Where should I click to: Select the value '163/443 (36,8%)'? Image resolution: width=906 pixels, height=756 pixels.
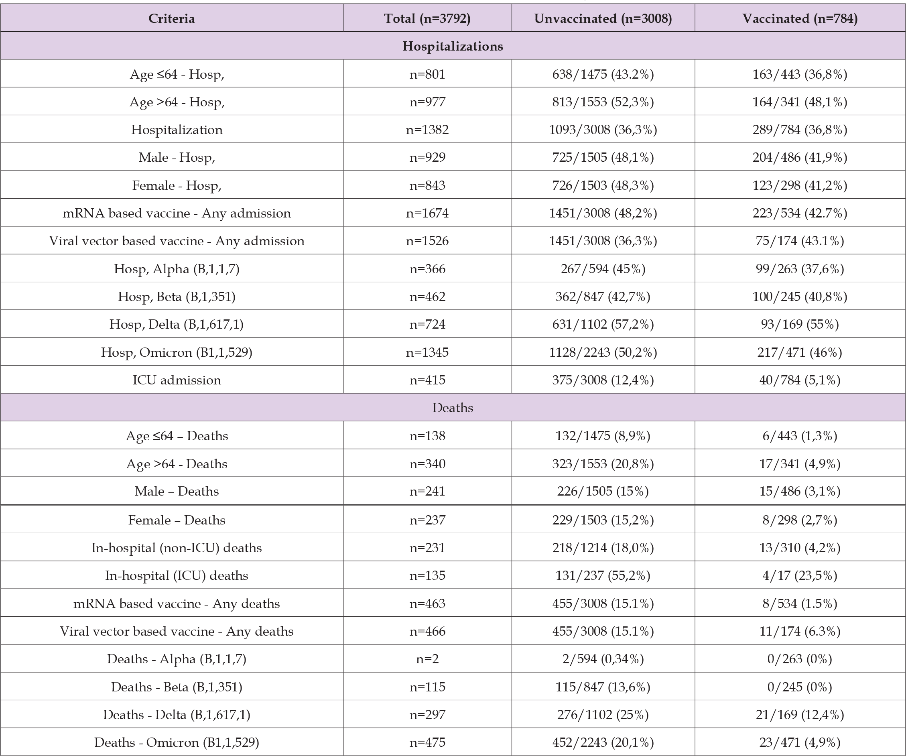tap(800, 74)
